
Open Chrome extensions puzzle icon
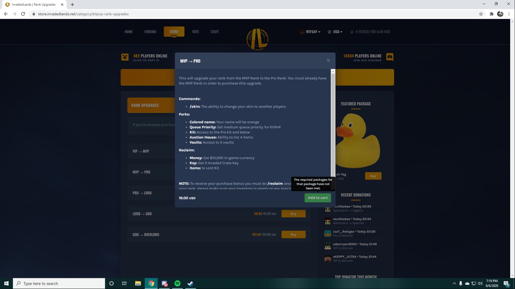pyautogui.click(x=491, y=14)
